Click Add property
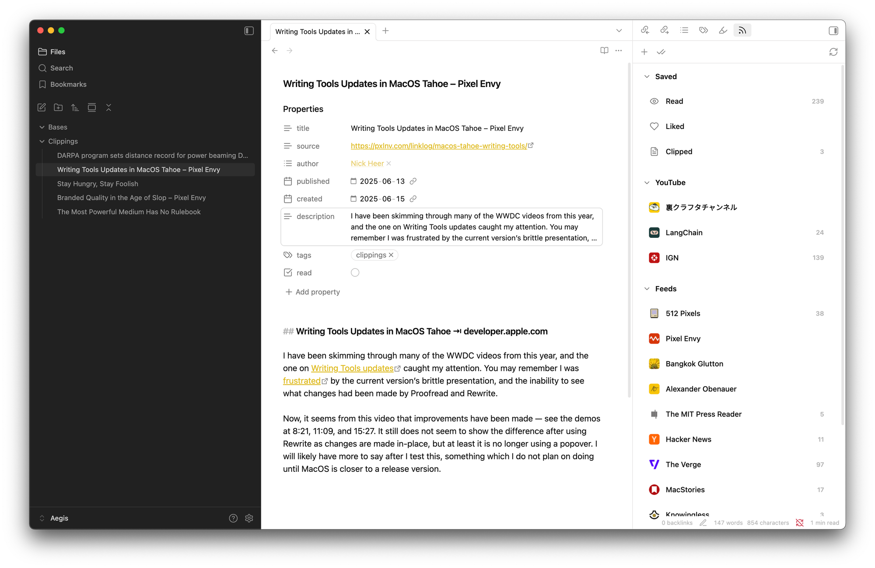This screenshot has width=875, height=568. [x=312, y=292]
